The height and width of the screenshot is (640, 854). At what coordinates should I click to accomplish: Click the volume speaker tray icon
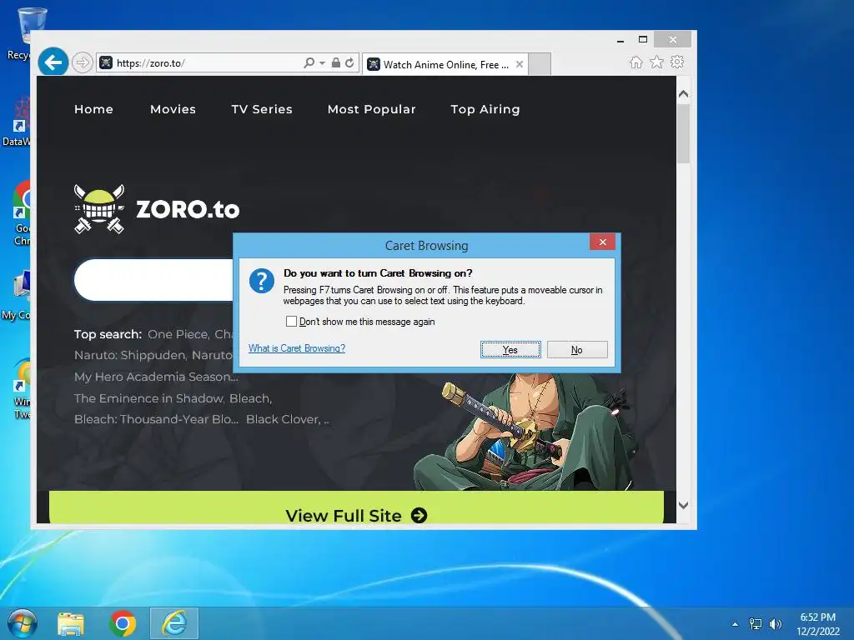[x=775, y=624]
